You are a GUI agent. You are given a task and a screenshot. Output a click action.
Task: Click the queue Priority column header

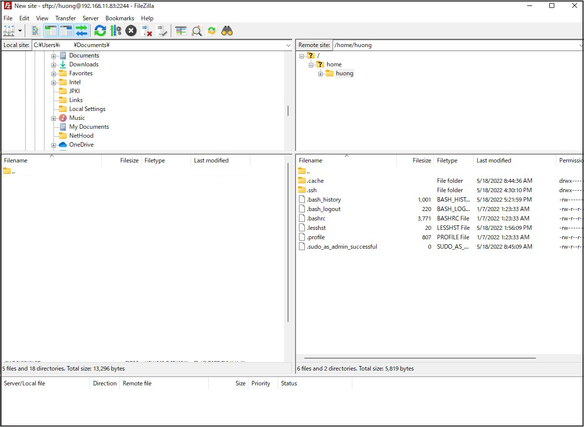(263, 383)
